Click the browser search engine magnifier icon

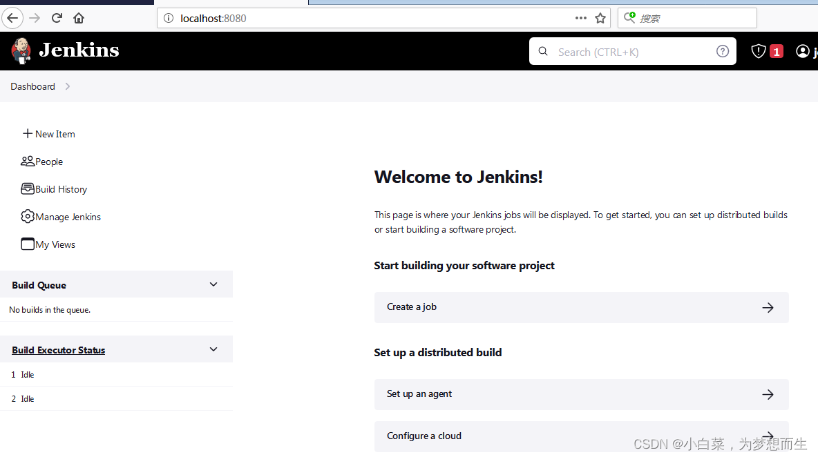[629, 18]
